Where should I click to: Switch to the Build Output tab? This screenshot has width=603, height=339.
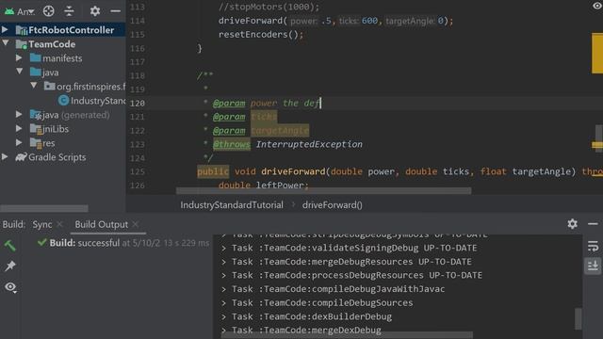[x=101, y=224]
